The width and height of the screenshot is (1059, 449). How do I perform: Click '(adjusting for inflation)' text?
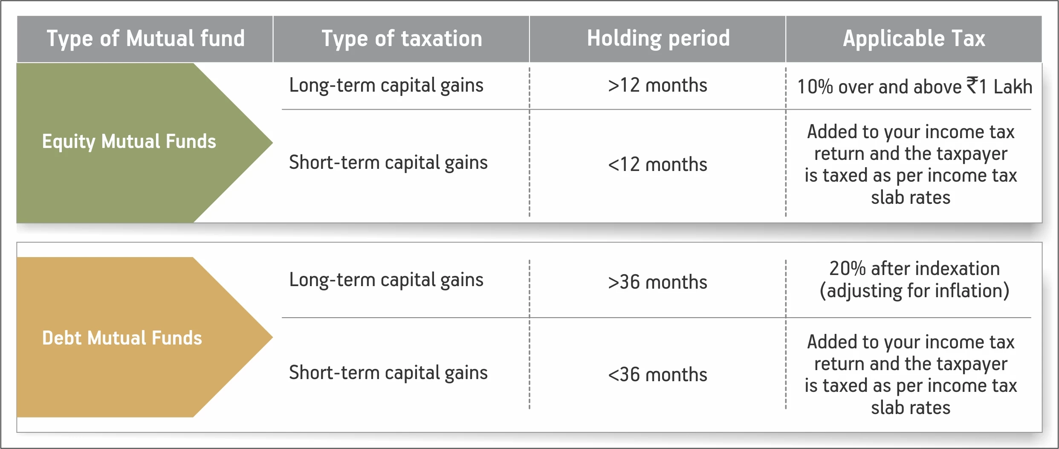click(914, 291)
